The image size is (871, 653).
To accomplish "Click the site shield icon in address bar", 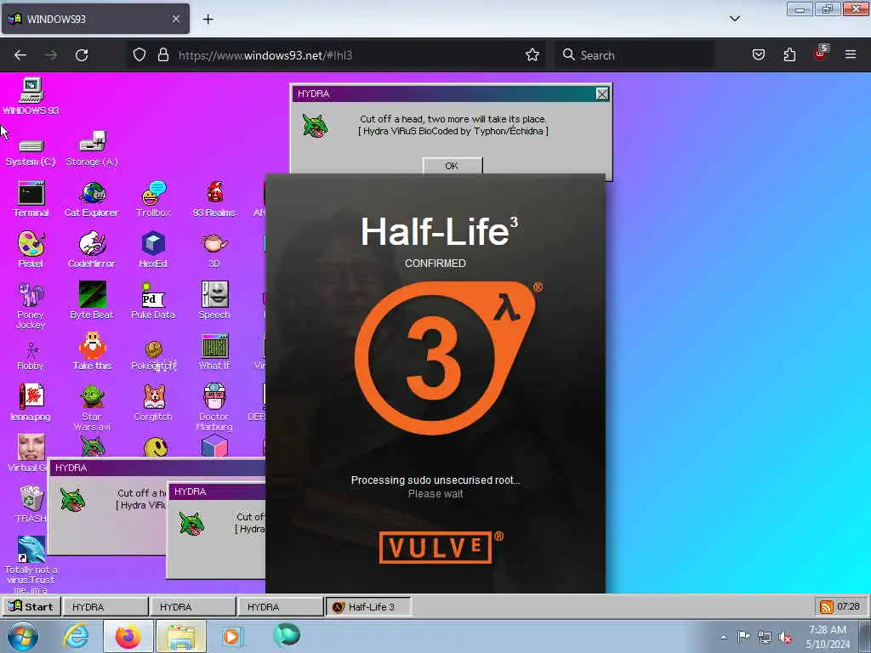I will coord(139,55).
